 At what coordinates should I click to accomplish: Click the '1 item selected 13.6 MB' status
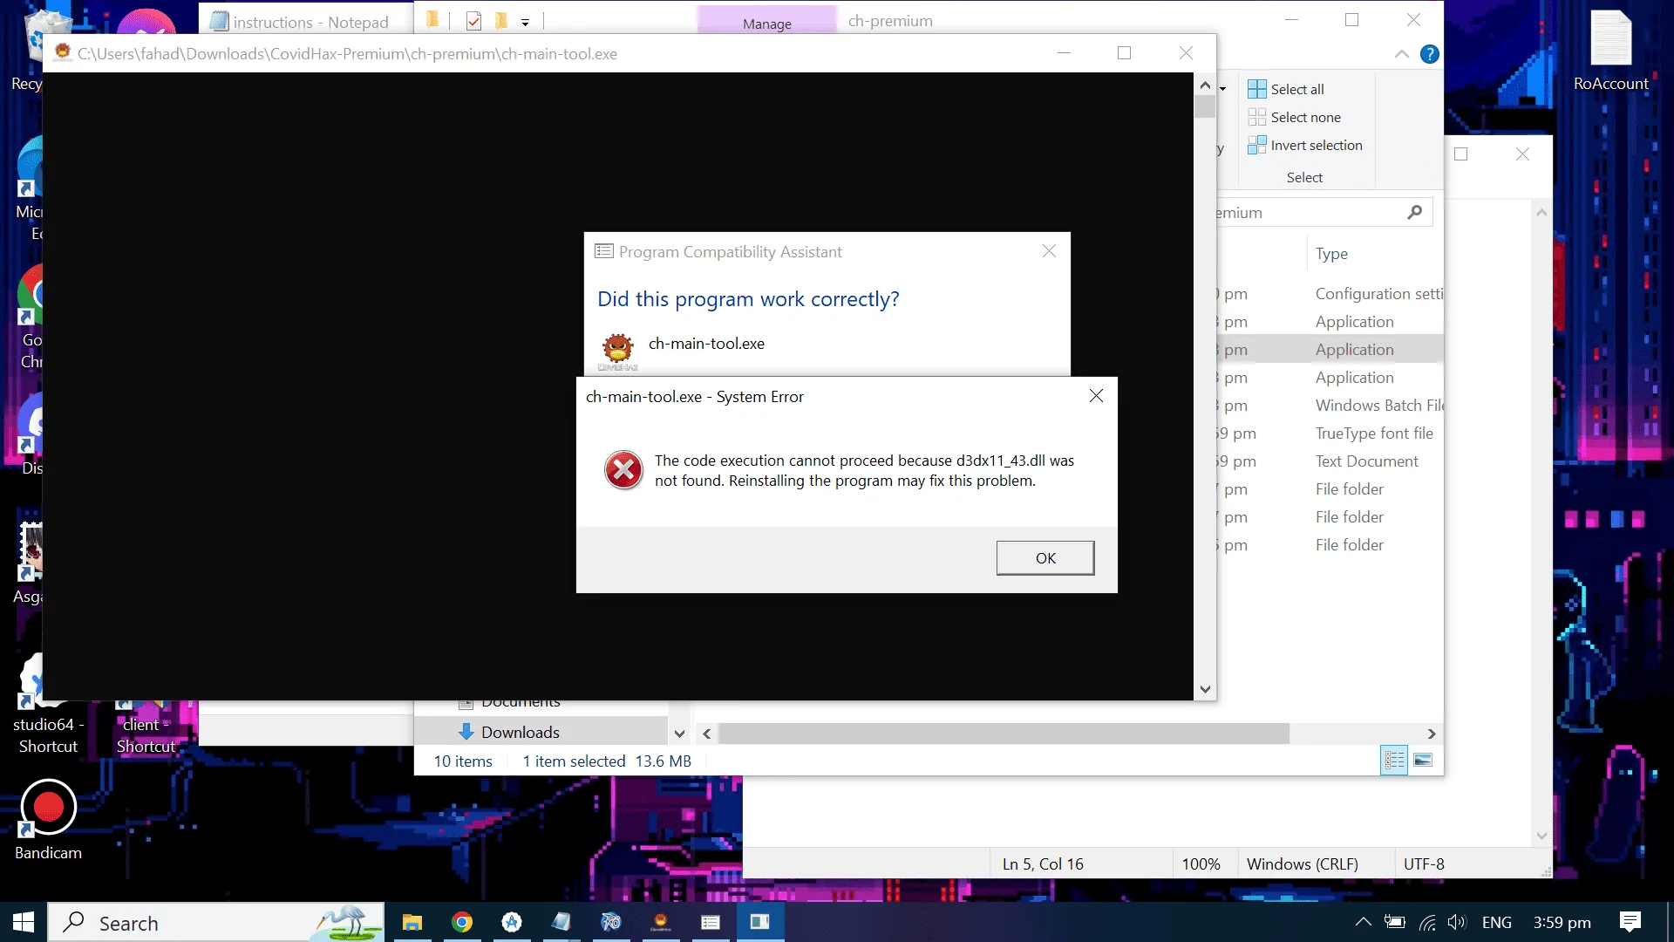click(x=607, y=761)
